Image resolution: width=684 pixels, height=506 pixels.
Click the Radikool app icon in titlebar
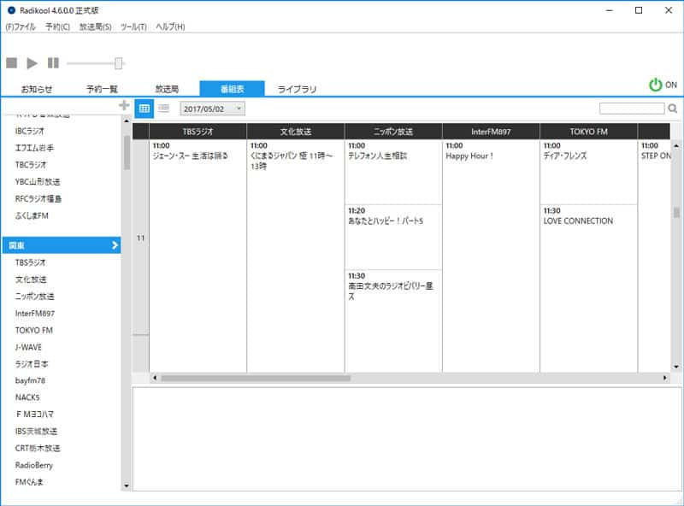pos(9,10)
